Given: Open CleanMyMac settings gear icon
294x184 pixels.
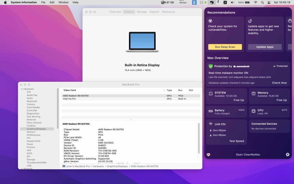Looking at the screenshot, I should (x=287, y=154).
